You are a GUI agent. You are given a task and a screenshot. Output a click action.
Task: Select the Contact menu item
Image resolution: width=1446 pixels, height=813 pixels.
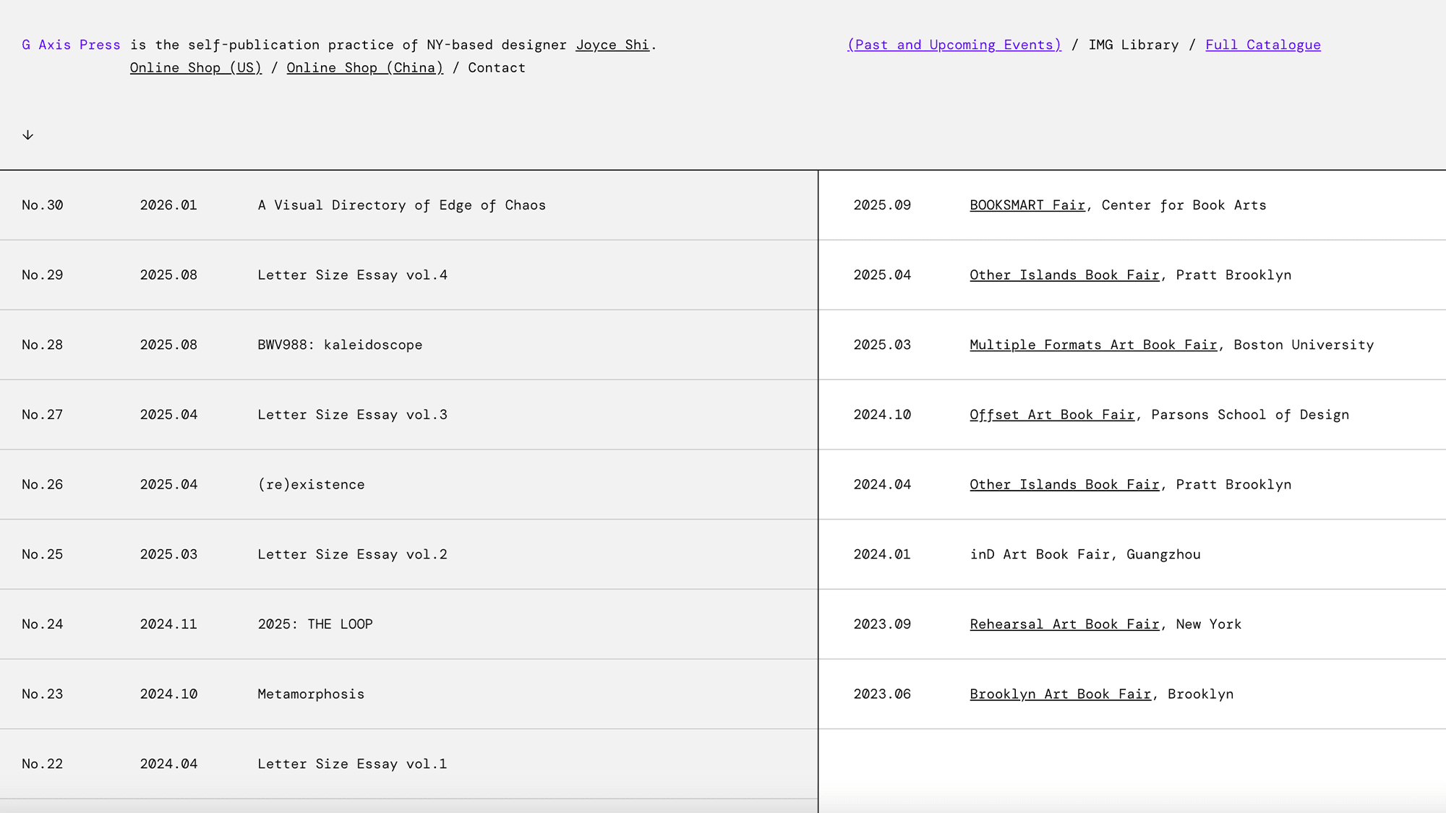pos(496,68)
